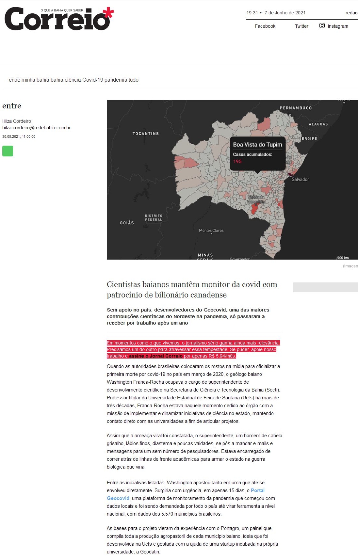Select the 'Covid-19' tag
Viewport: 358px width, 560px height.
(x=93, y=80)
